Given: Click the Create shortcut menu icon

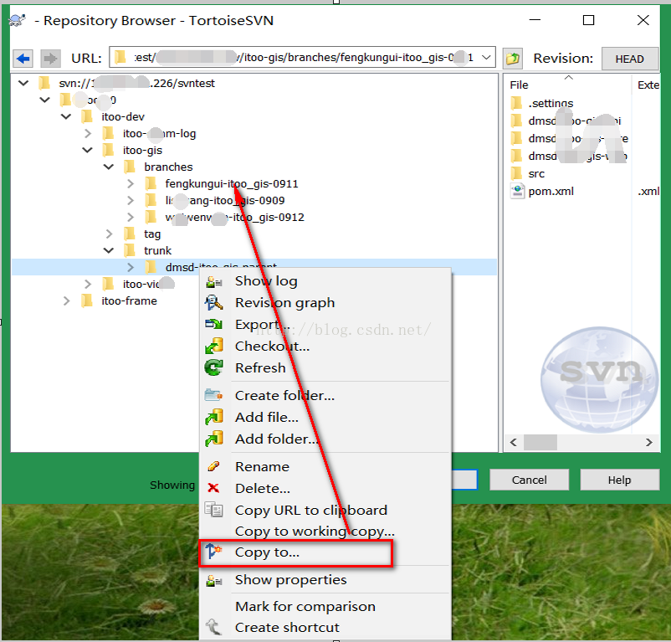Looking at the screenshot, I should click(x=213, y=627).
